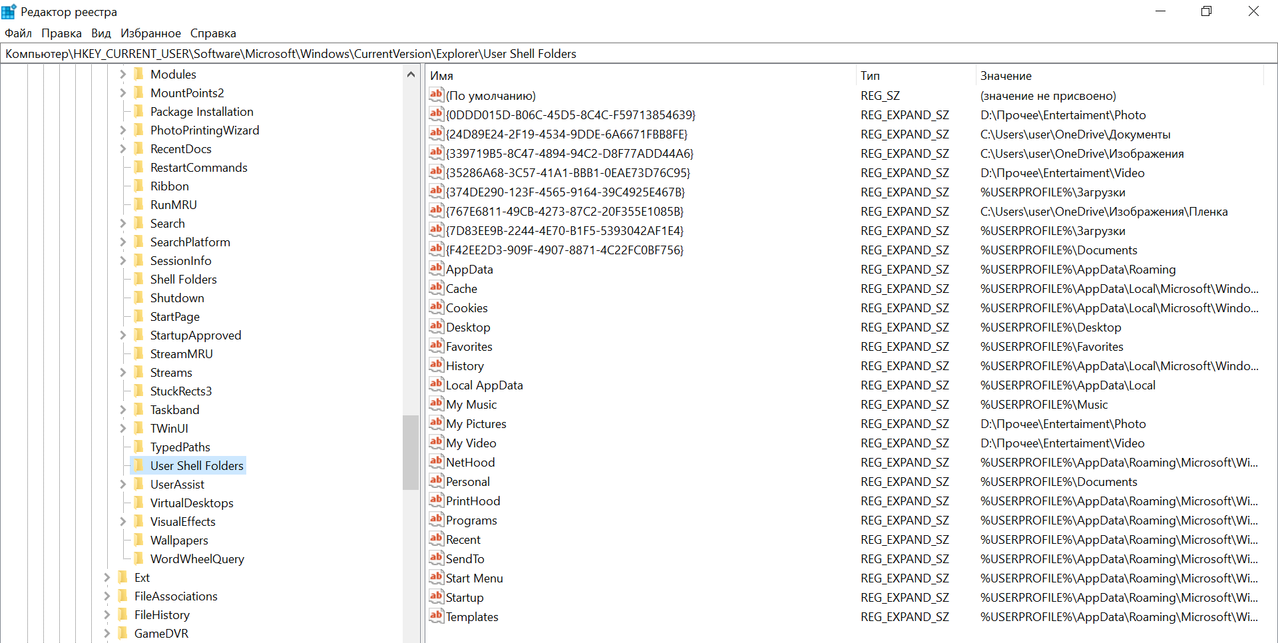Click the folder icon of User Shell Folders

[x=138, y=465]
